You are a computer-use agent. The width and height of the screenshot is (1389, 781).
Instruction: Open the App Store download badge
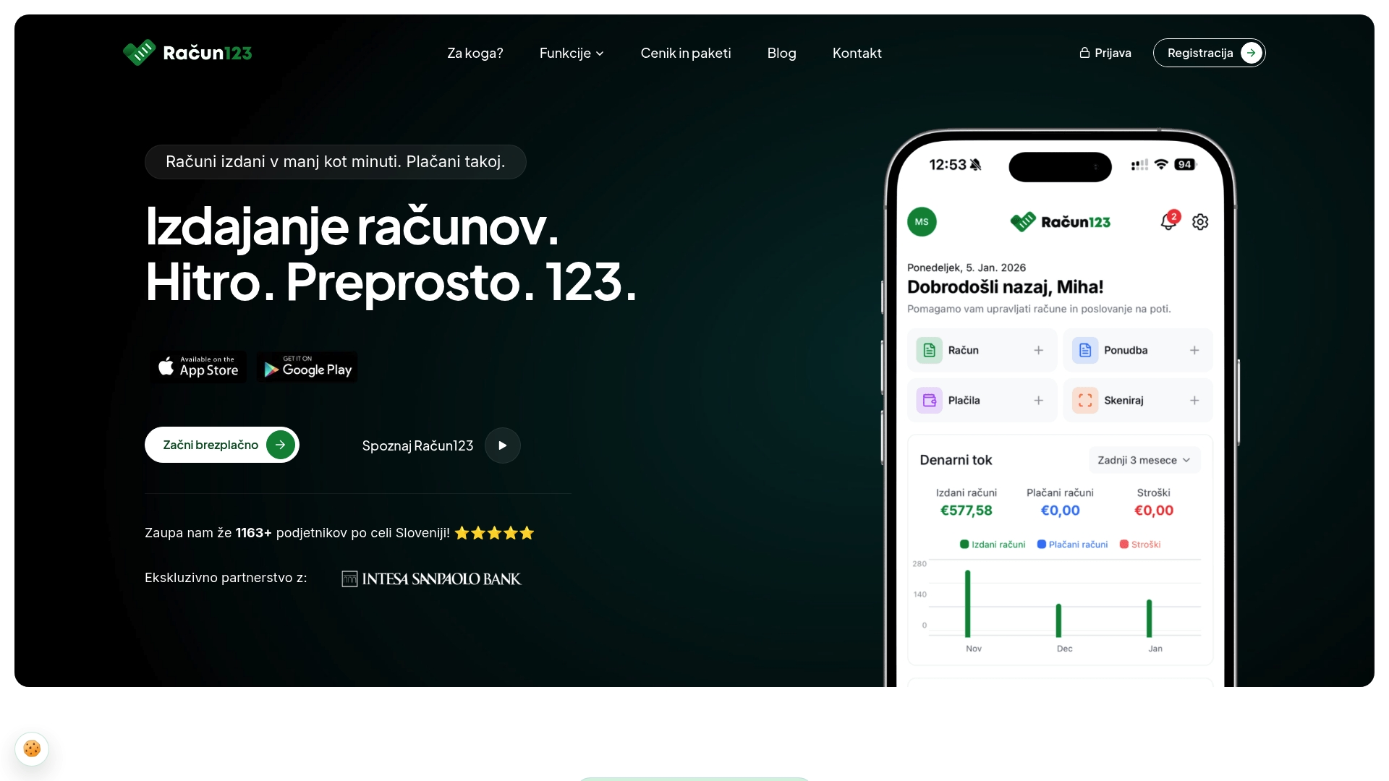tap(198, 367)
